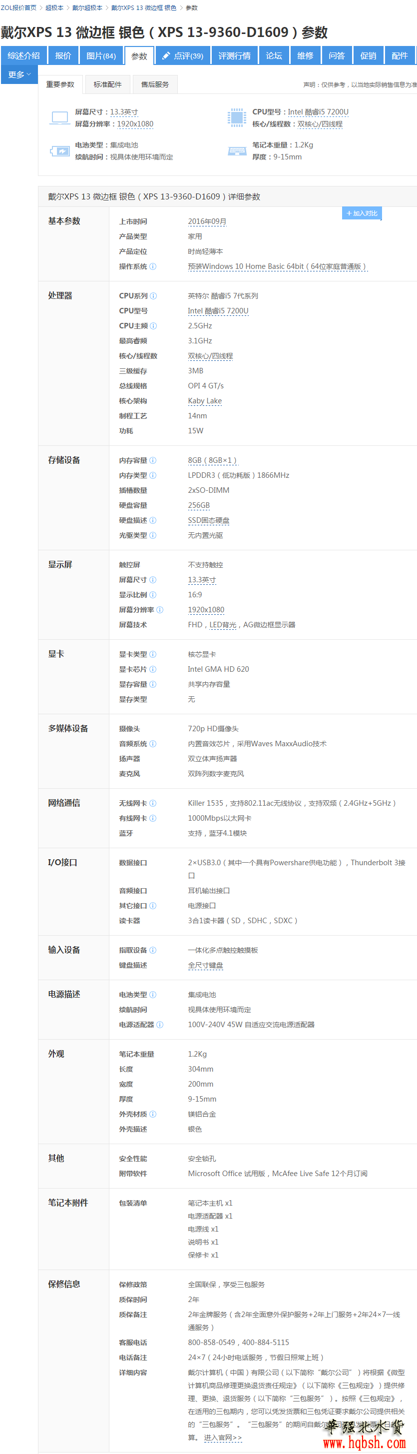Click the info icon beside 显卡芯片

(153, 669)
